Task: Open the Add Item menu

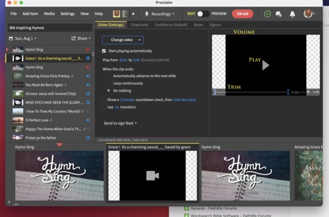Action: (31, 14)
